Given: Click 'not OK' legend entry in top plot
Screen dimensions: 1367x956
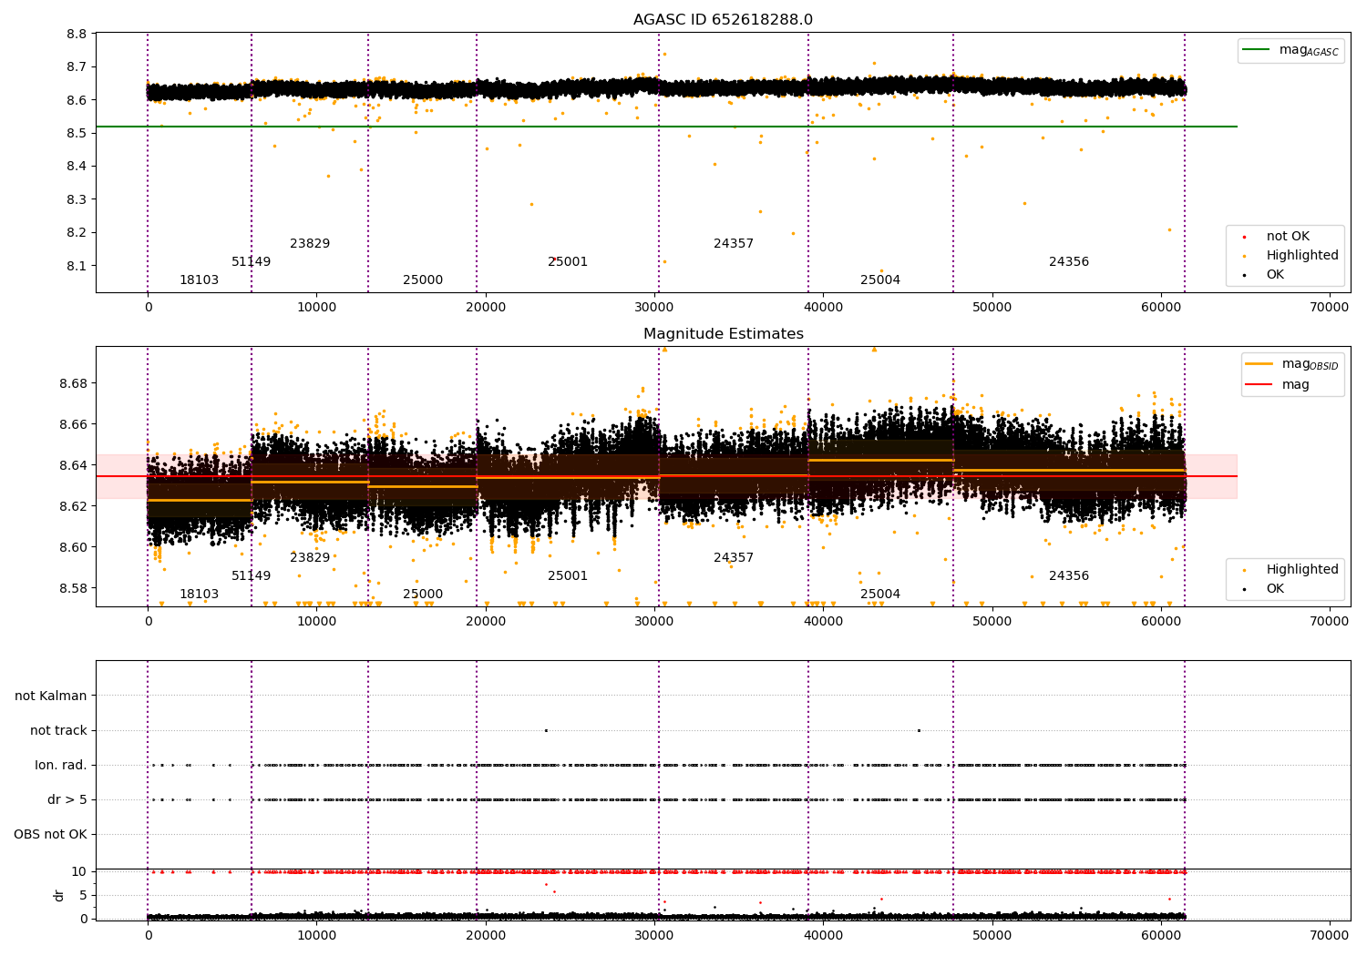Looking at the screenshot, I should 1287,237.
